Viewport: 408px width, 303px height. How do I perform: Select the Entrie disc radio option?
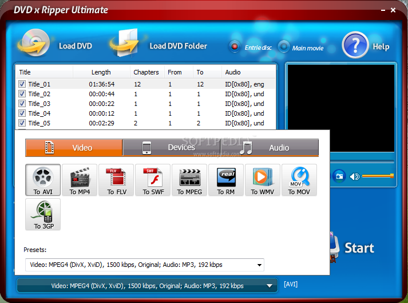pos(235,47)
